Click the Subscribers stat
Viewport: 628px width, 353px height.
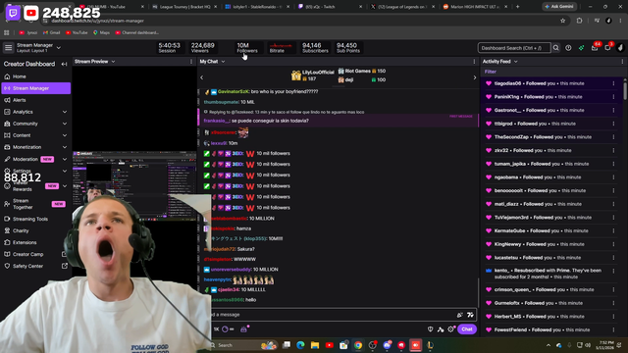click(315, 48)
